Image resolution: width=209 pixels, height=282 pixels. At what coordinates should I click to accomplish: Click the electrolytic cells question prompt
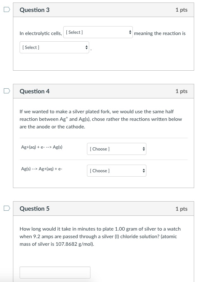pos(40,33)
